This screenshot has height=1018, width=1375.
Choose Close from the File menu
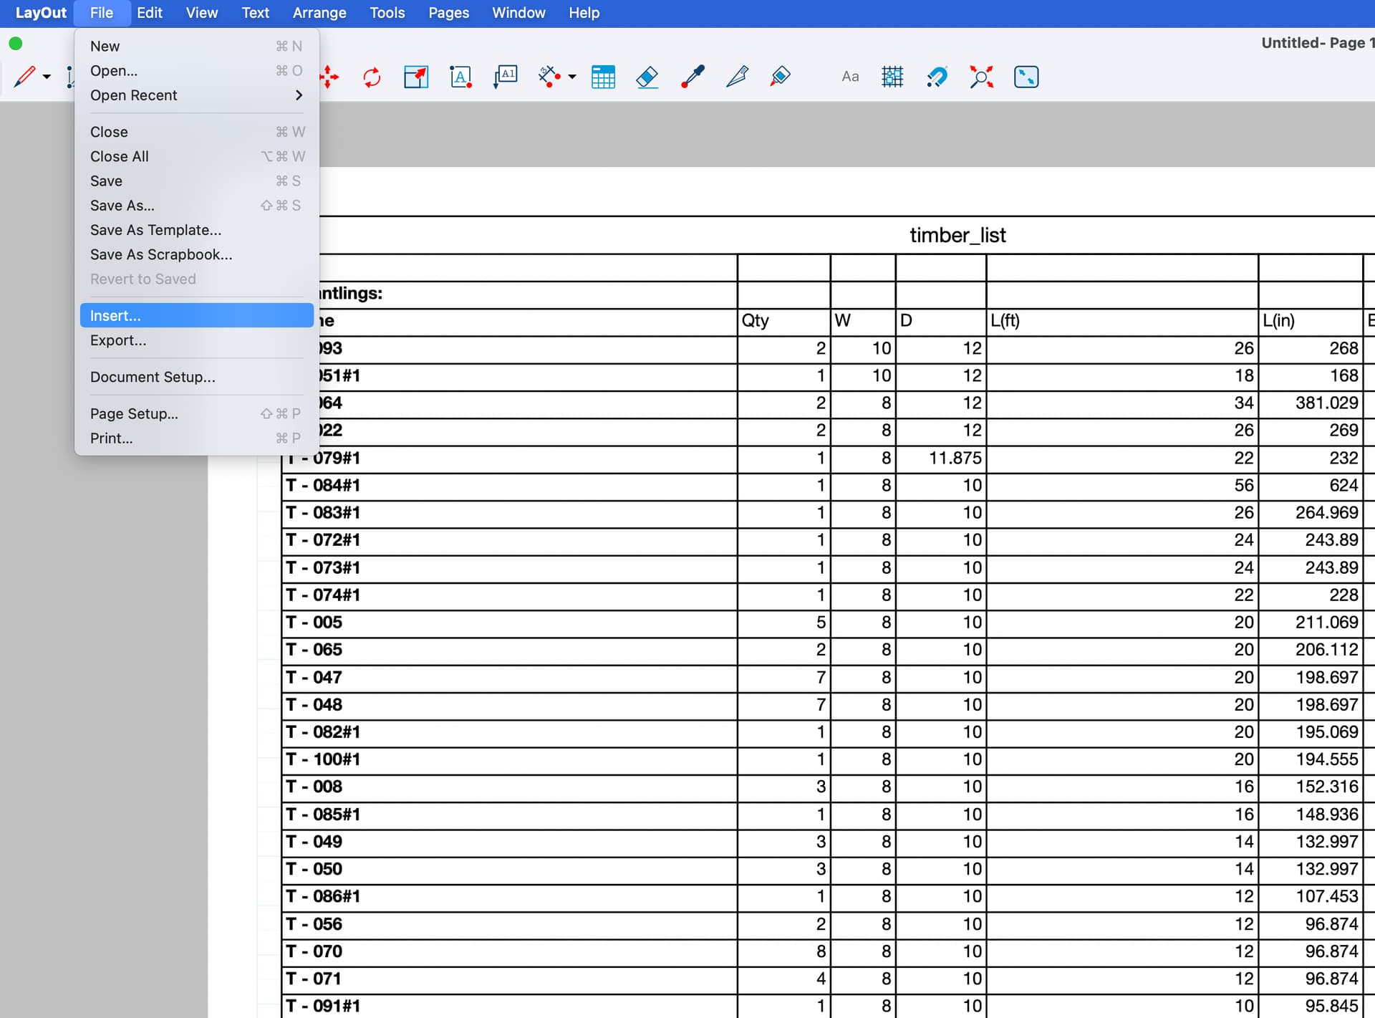196,132
